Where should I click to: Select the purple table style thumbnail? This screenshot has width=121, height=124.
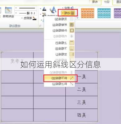[x=117, y=13]
